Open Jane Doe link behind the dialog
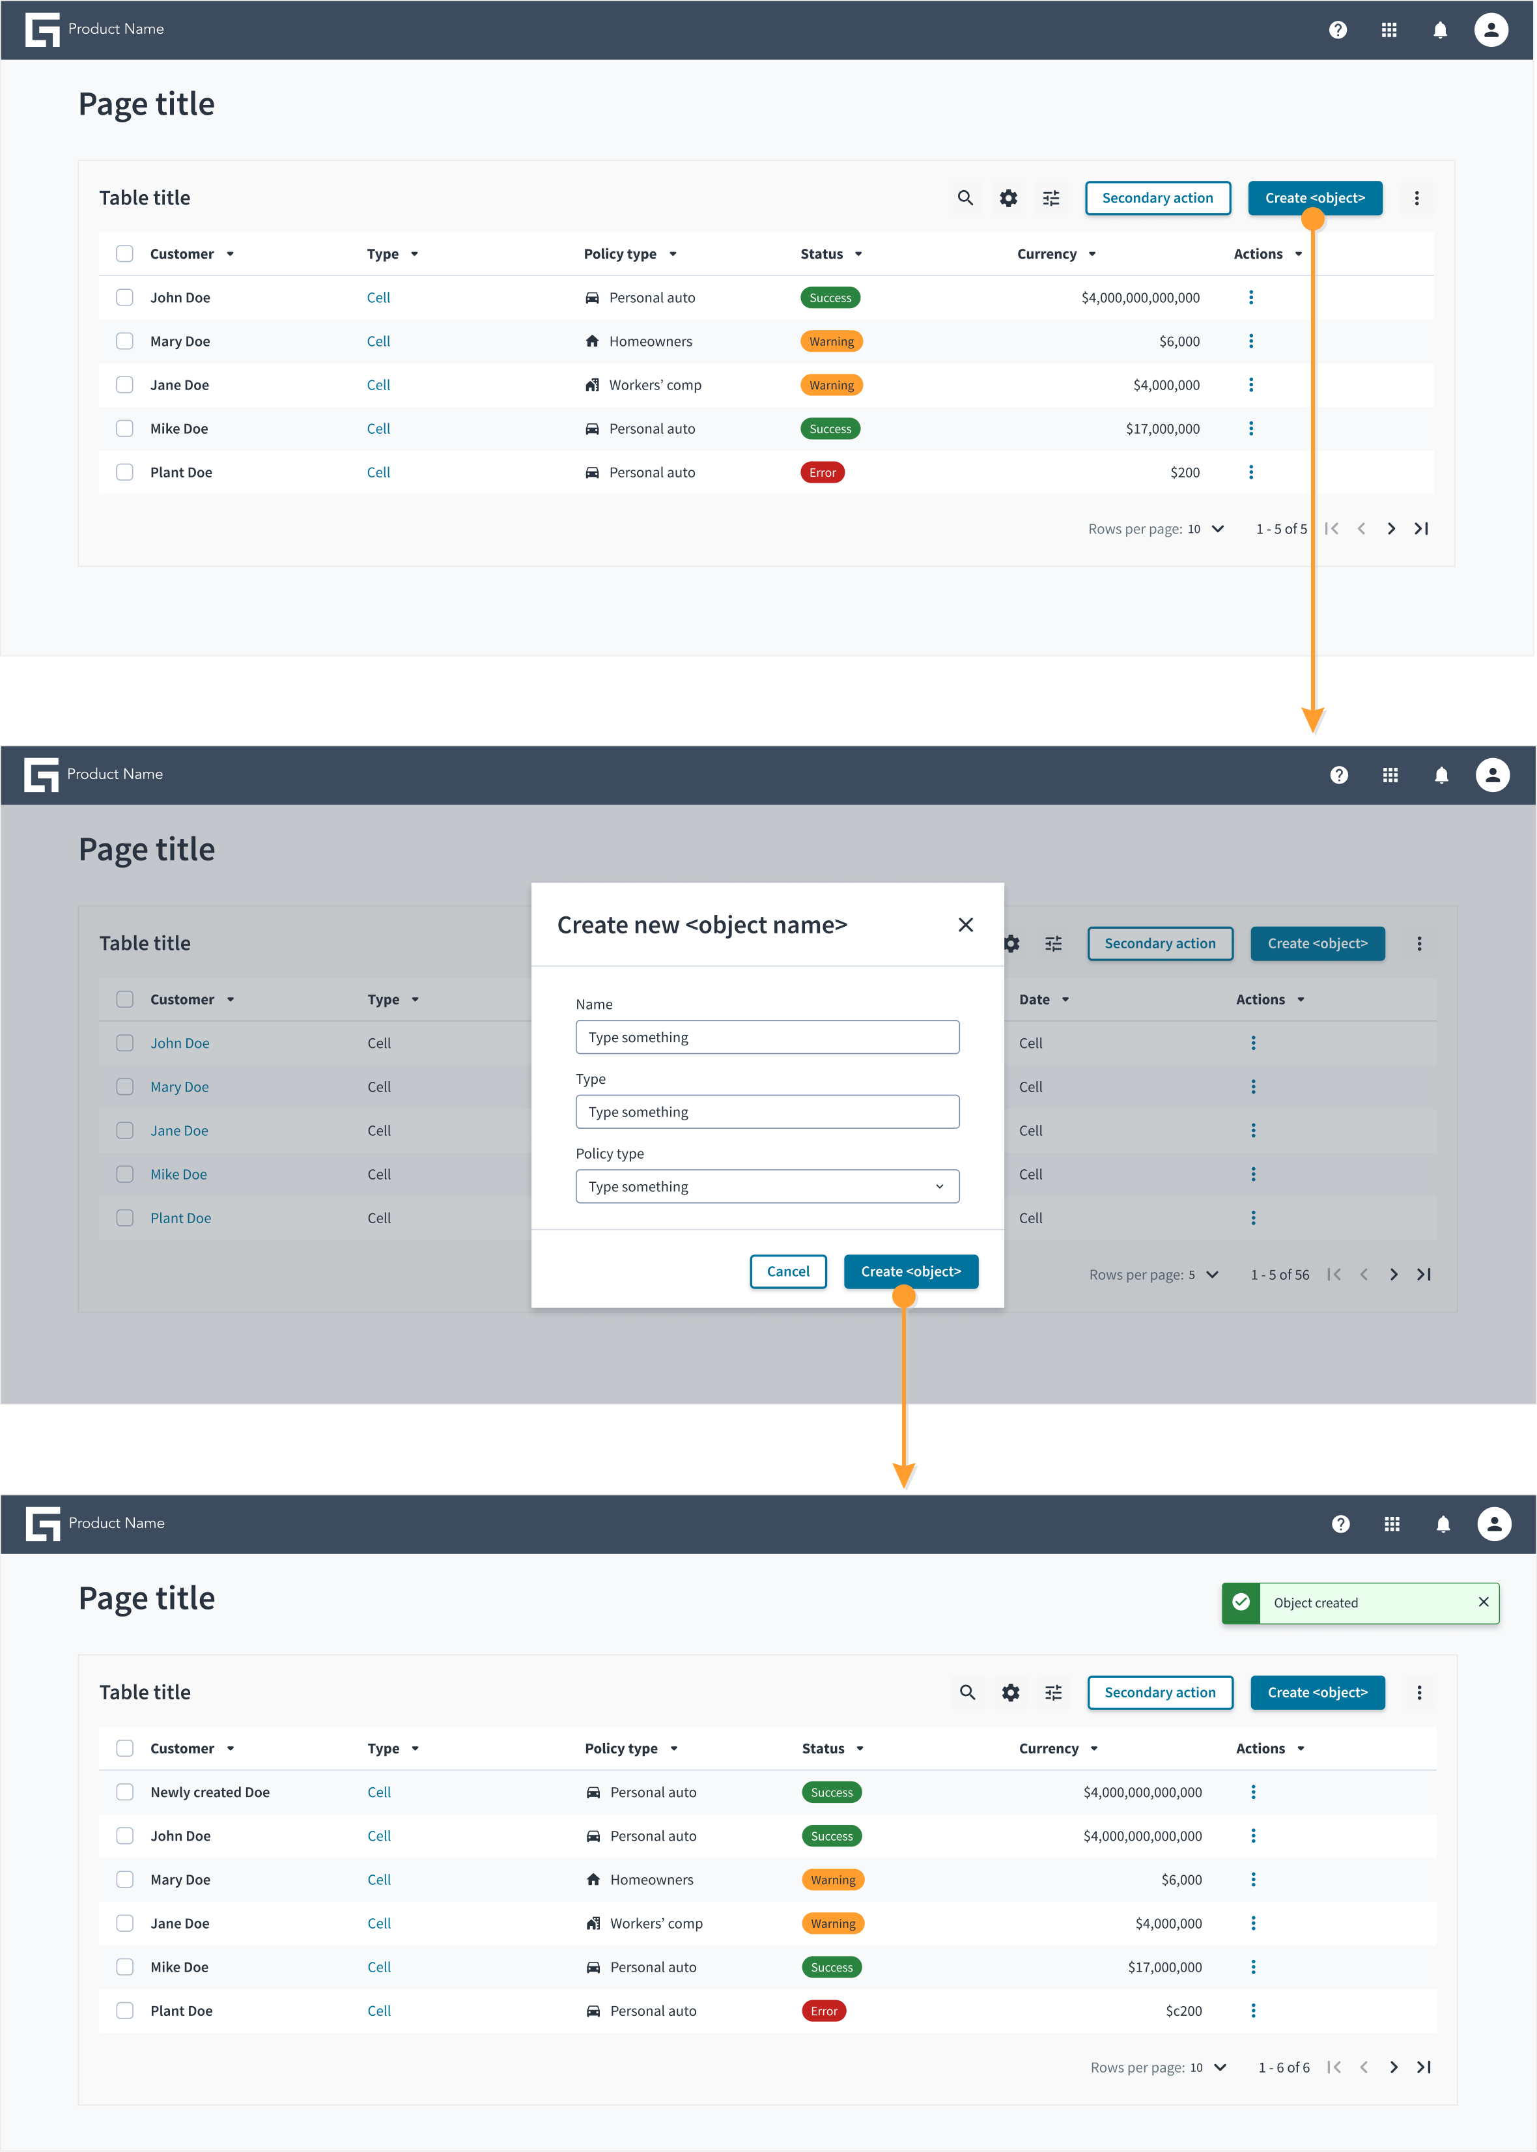 coord(180,1131)
